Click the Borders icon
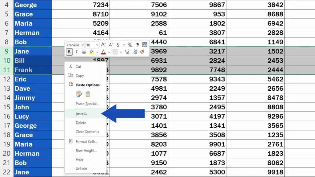This screenshot has height=177, width=315. pos(115,52)
